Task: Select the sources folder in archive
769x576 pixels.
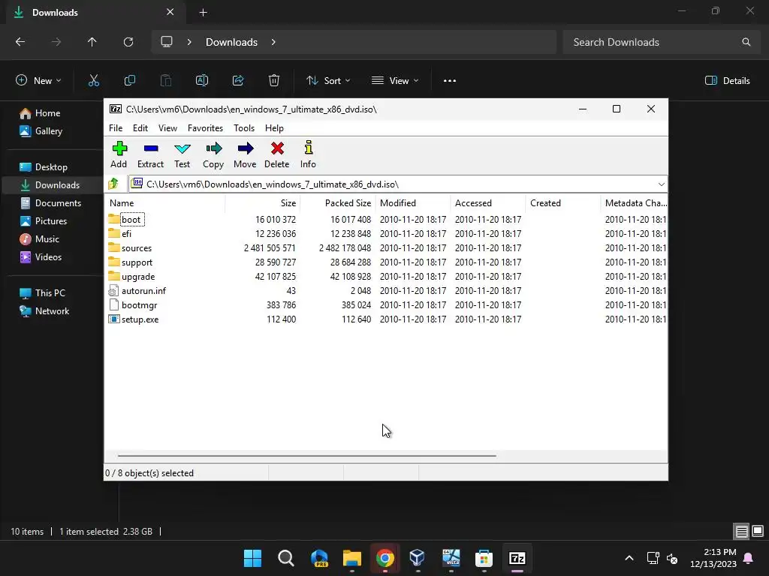Action: point(137,247)
